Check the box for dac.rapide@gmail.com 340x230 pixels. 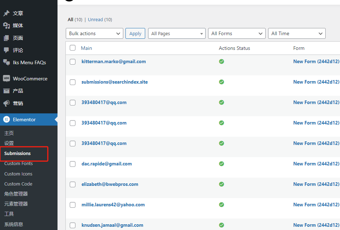point(73,164)
